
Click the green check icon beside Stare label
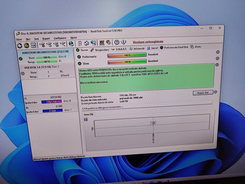tap(80, 63)
